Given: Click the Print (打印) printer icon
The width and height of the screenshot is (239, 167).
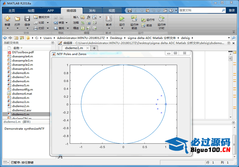Looking at the screenshot, I should [36, 28].
